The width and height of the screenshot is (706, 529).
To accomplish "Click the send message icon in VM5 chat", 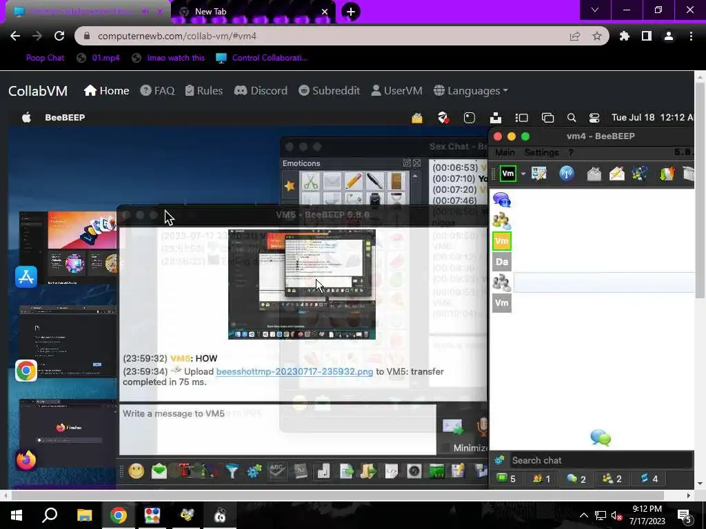I will (452, 426).
